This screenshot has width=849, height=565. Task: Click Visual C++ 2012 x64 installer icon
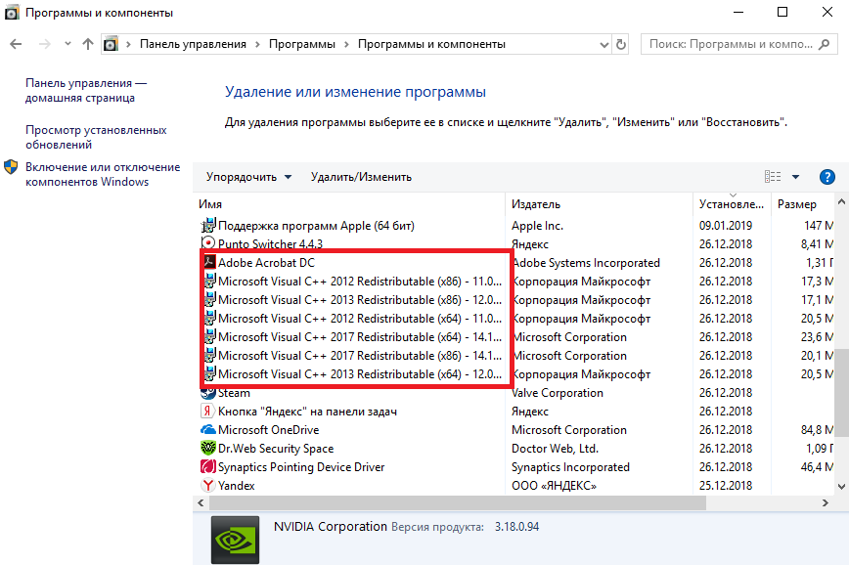pyautogui.click(x=209, y=318)
